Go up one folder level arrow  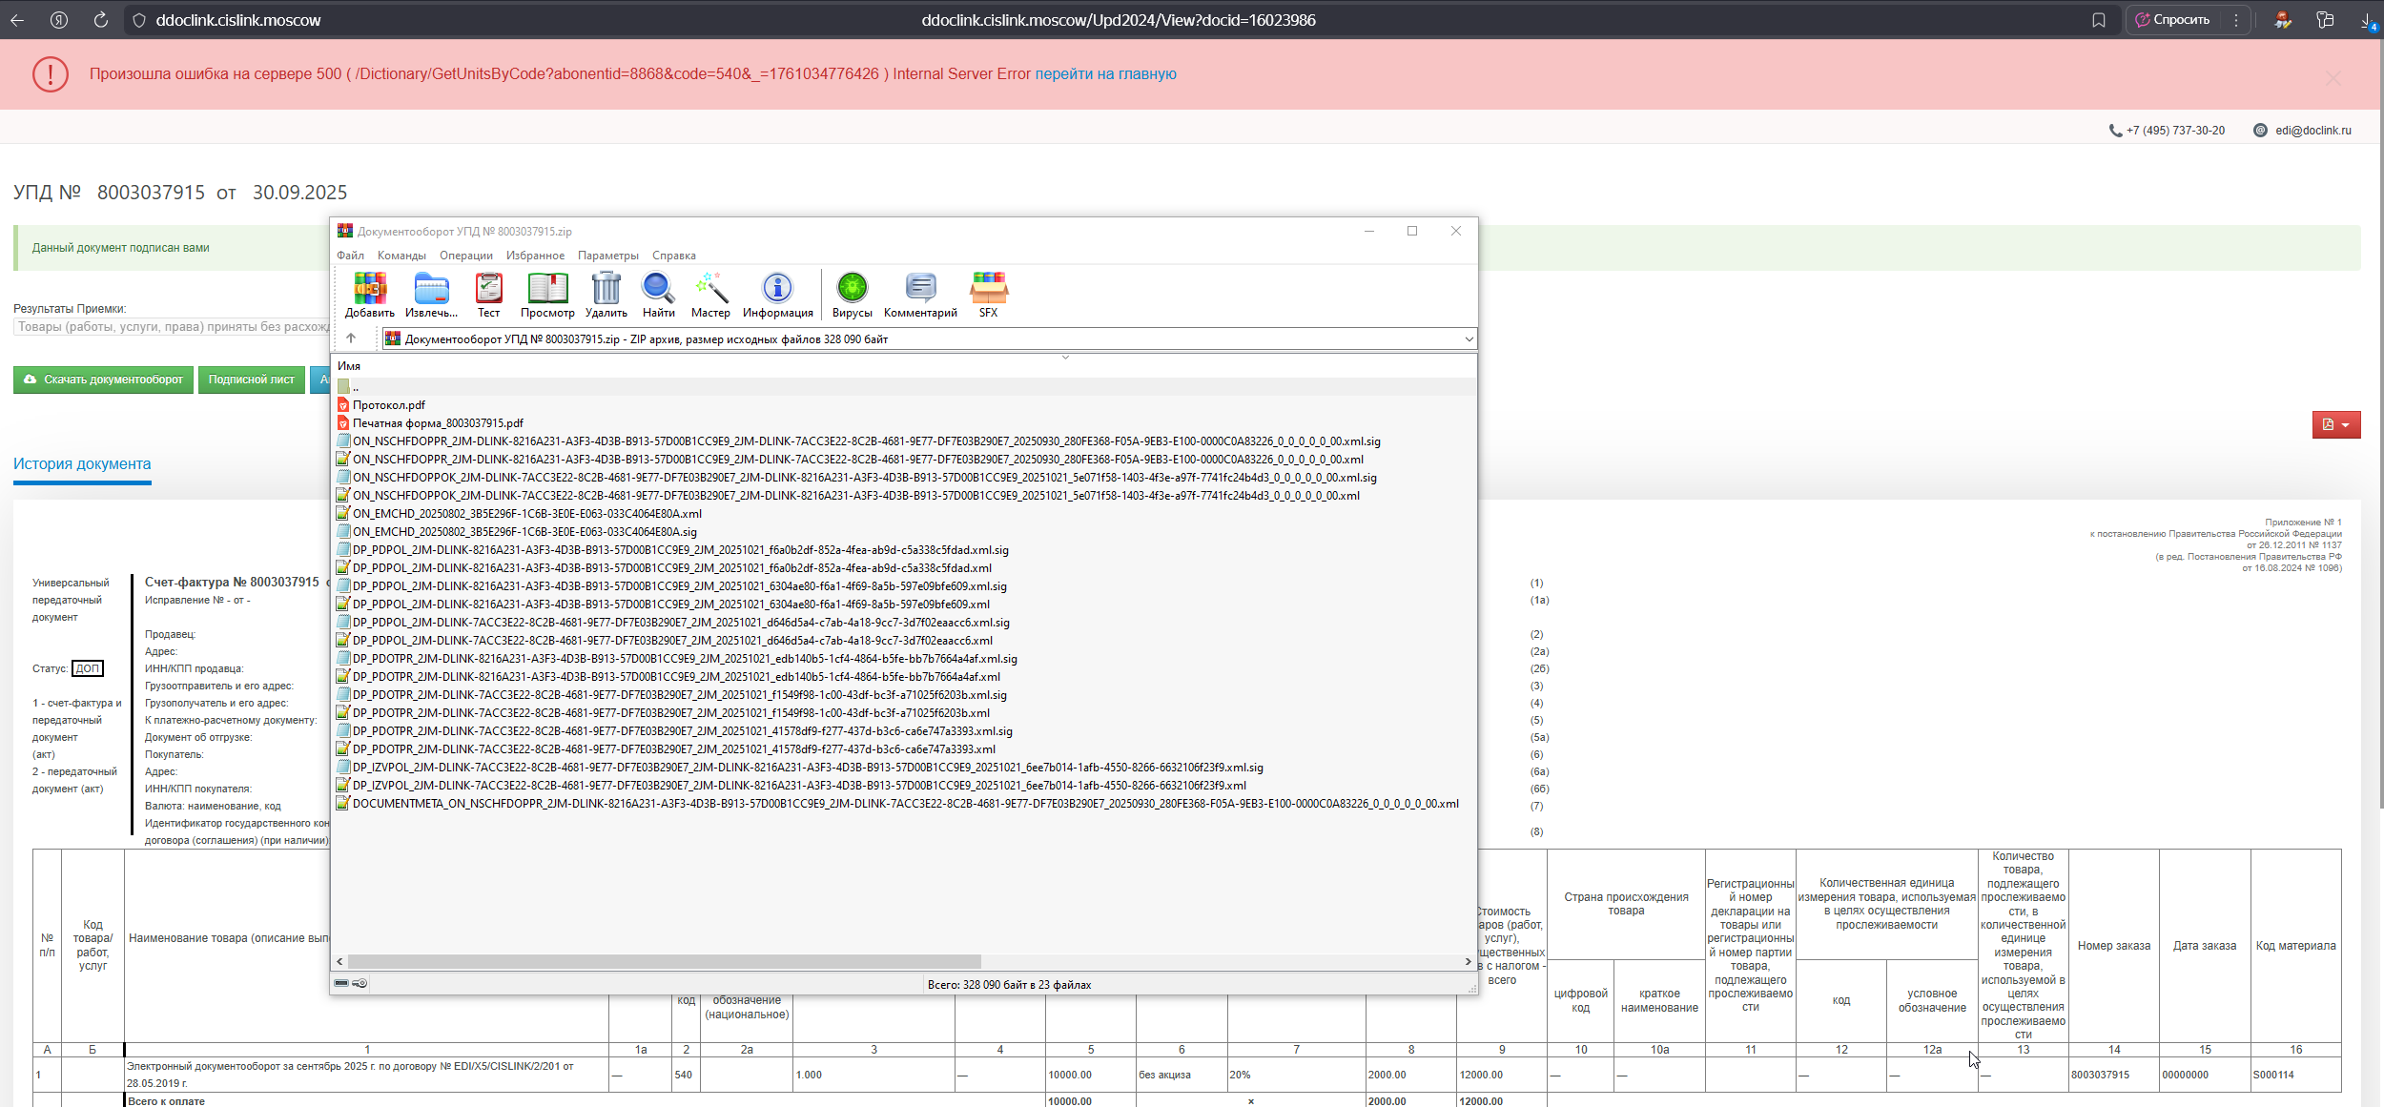(351, 338)
